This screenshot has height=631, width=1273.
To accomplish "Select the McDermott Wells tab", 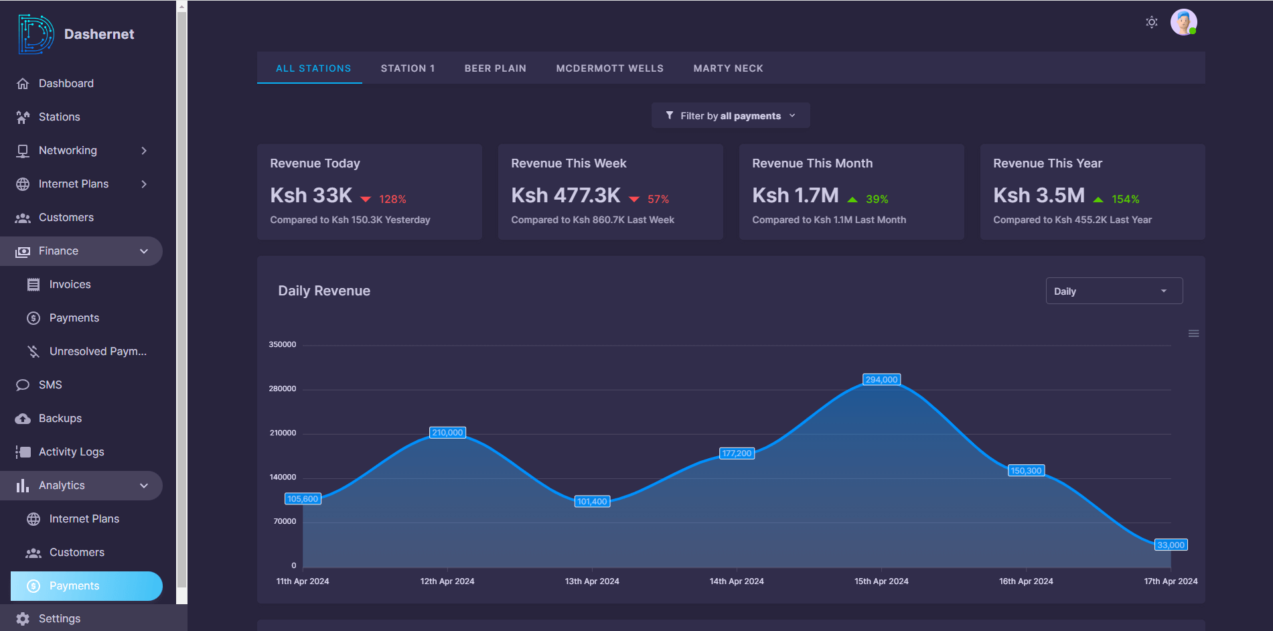I will coord(609,68).
